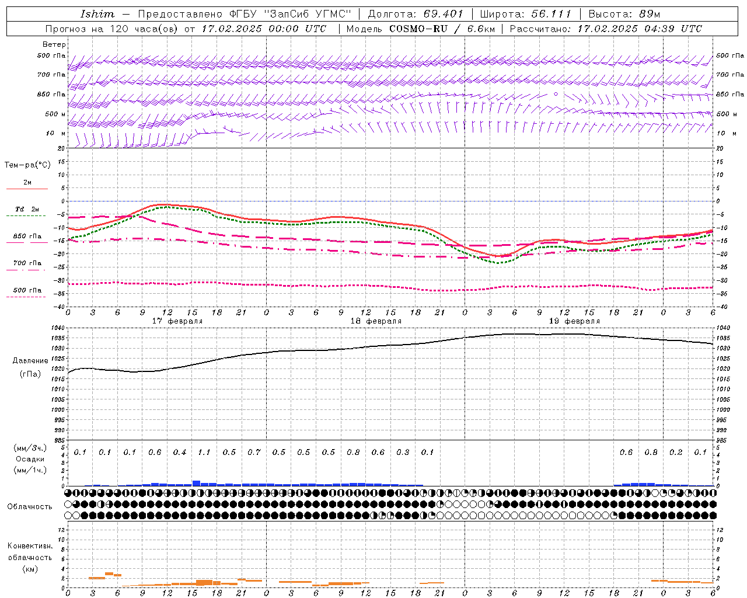Click the station name Ishim in the header

(x=97, y=14)
